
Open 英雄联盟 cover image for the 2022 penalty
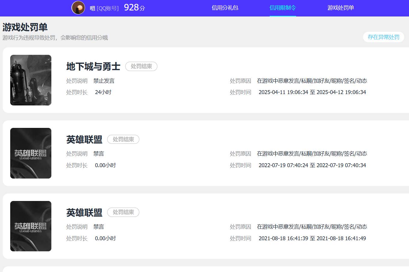pos(31,153)
